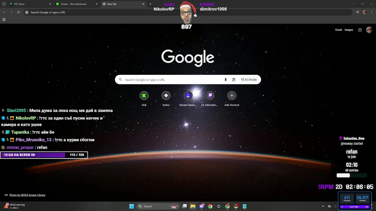The width and height of the screenshot is (376, 211).
Task: Click the AI Mode button
Action: coord(249,80)
